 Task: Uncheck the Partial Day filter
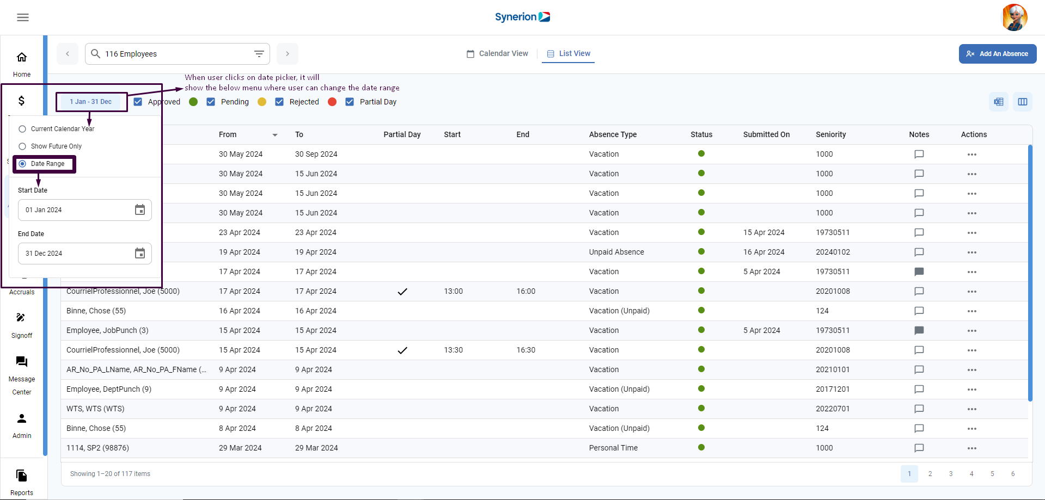[350, 102]
